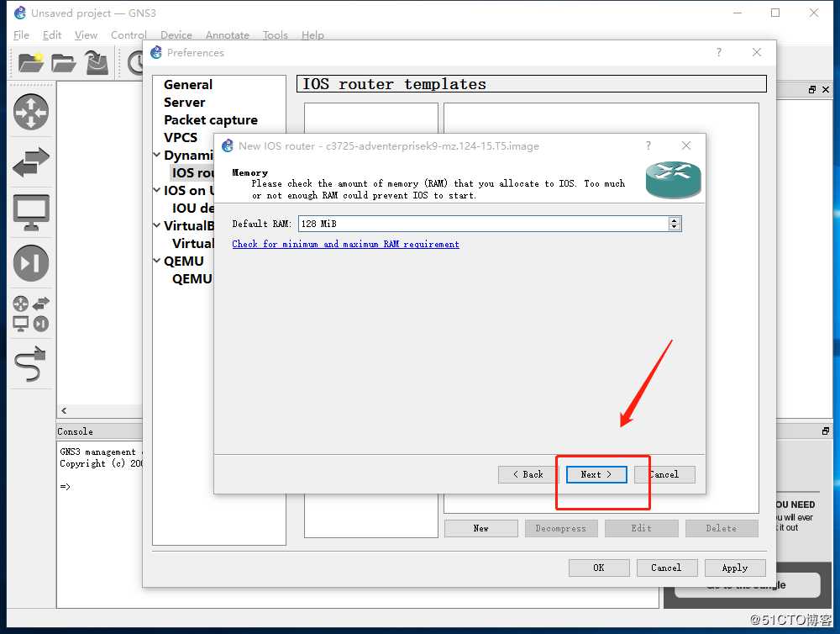The image size is (840, 634).
Task: Open the Annotate menu
Action: [x=227, y=34]
